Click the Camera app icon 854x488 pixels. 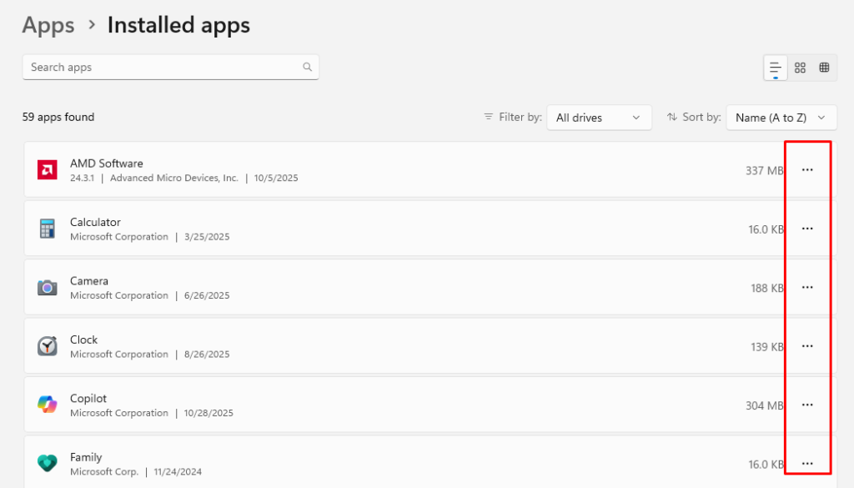(48, 288)
